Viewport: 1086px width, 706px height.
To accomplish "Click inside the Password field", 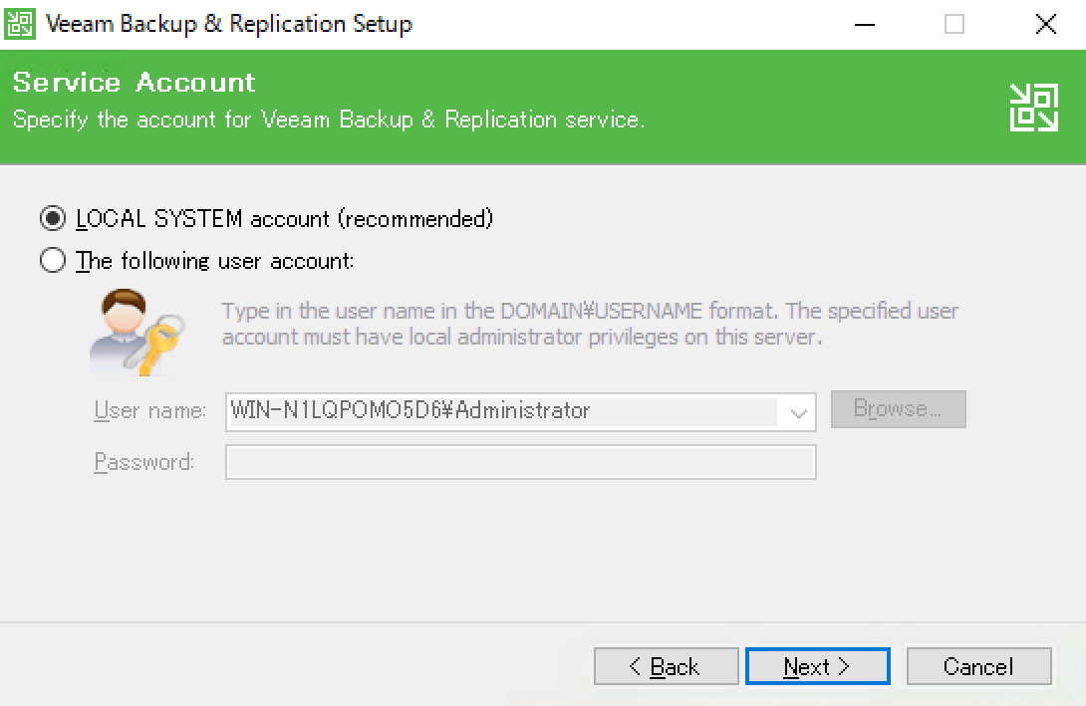I will pyautogui.click(x=520, y=461).
